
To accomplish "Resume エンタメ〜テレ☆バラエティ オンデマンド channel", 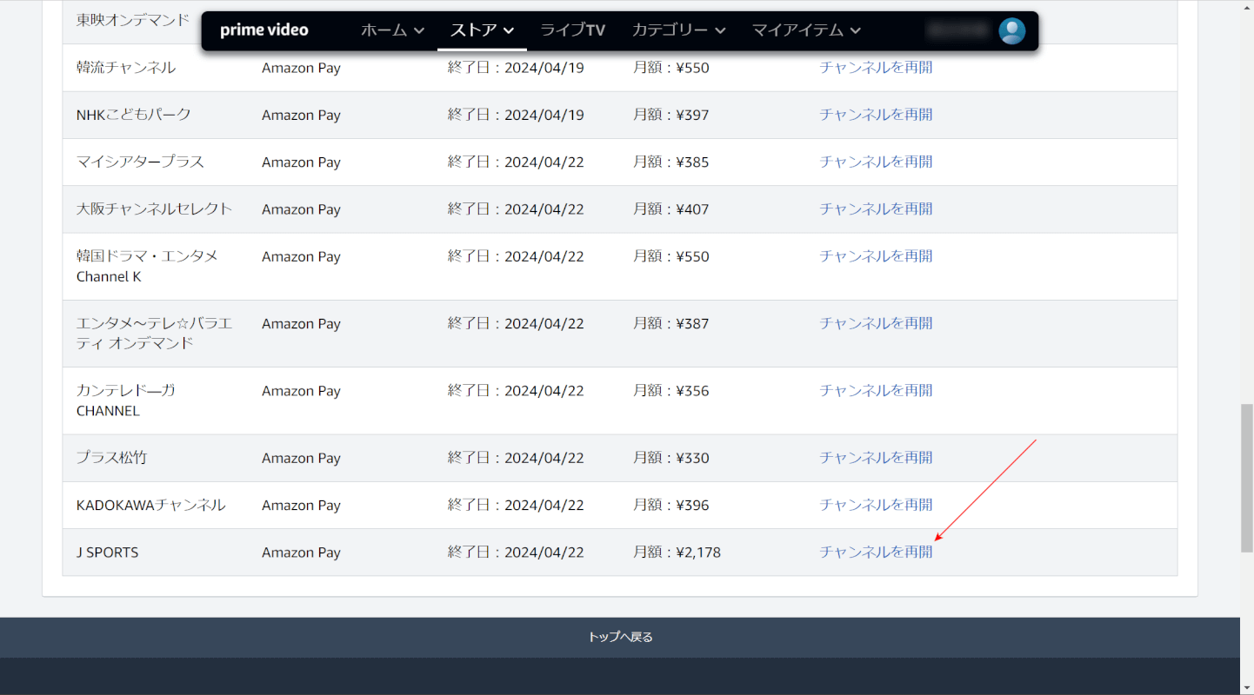I will pos(876,323).
